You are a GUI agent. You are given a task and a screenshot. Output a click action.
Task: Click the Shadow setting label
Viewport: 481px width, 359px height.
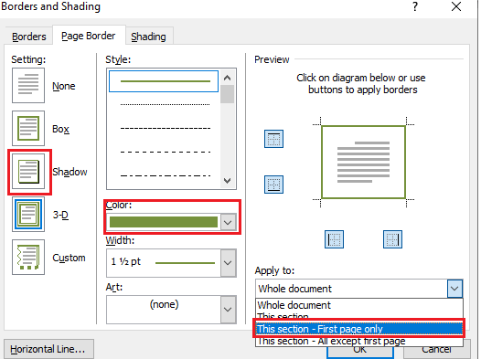[x=69, y=172]
